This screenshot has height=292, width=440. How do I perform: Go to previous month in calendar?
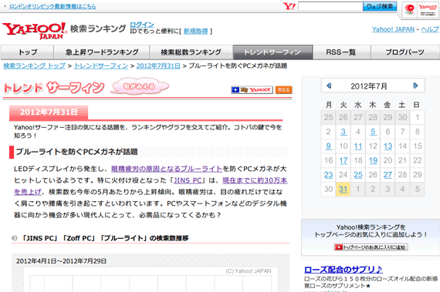tap(329, 86)
